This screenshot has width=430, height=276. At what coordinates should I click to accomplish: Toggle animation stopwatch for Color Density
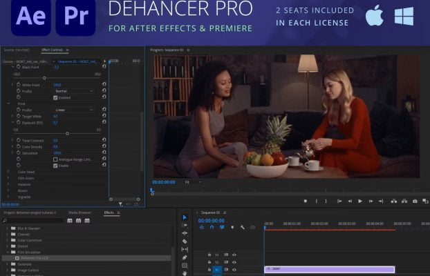19,146
